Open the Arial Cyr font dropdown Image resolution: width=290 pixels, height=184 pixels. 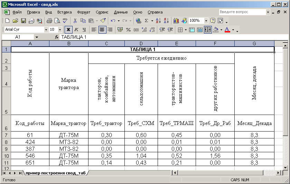coord(46,30)
